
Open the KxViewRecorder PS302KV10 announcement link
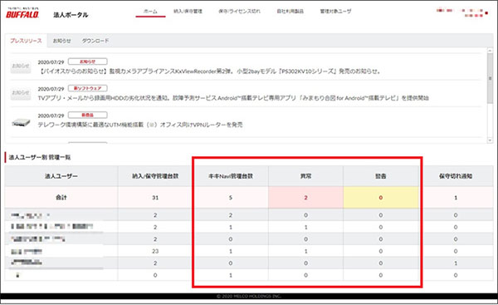point(209,71)
